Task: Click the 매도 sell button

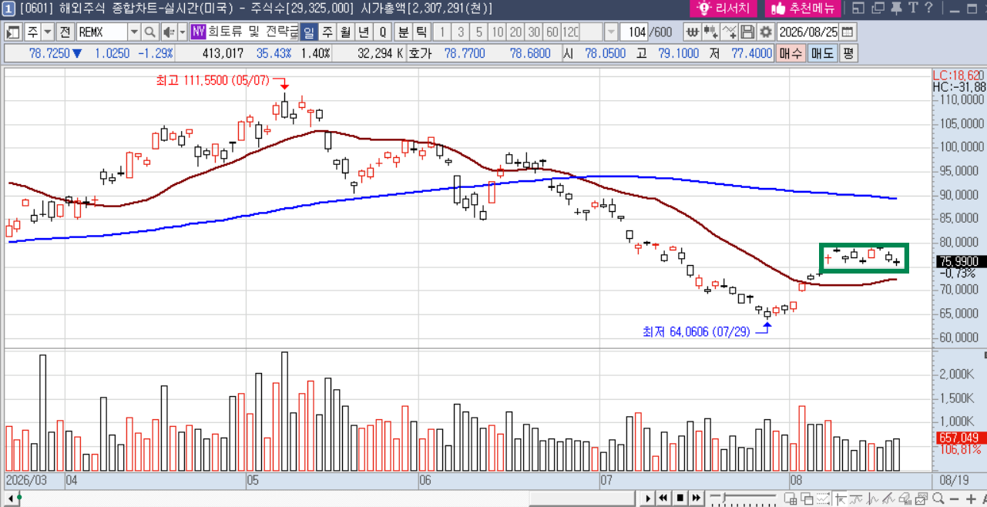Action: tap(822, 54)
